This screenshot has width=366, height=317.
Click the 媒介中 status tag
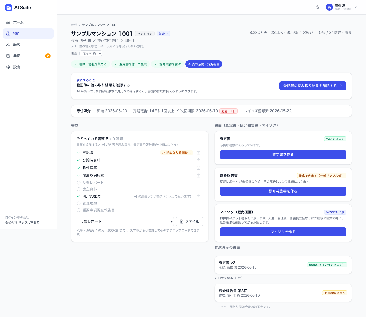coord(163,34)
